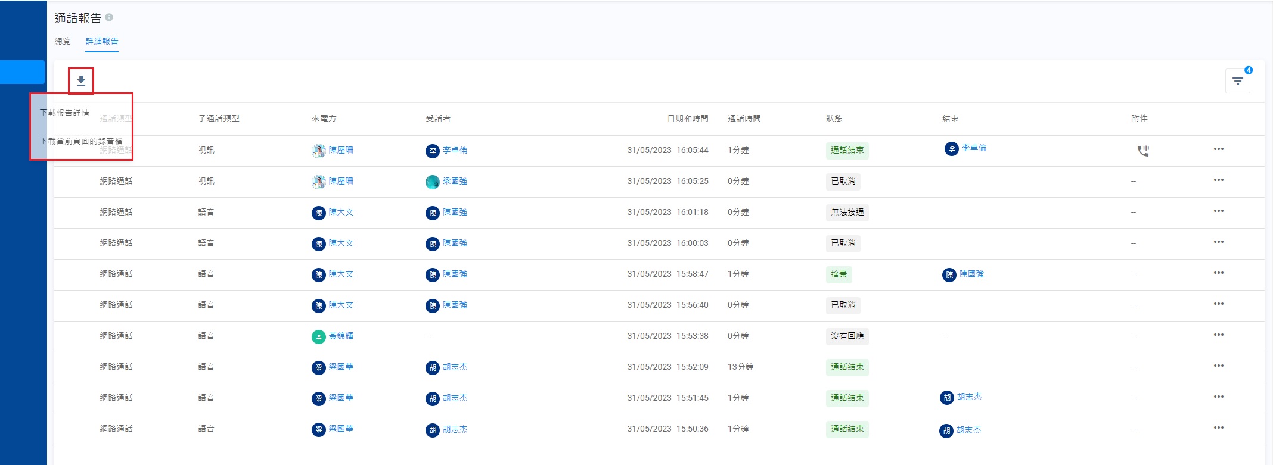Open the filter icon with badge
The image size is (1273, 465).
pyautogui.click(x=1237, y=81)
